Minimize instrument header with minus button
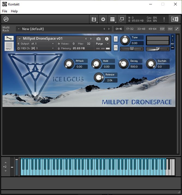 point(172,40)
